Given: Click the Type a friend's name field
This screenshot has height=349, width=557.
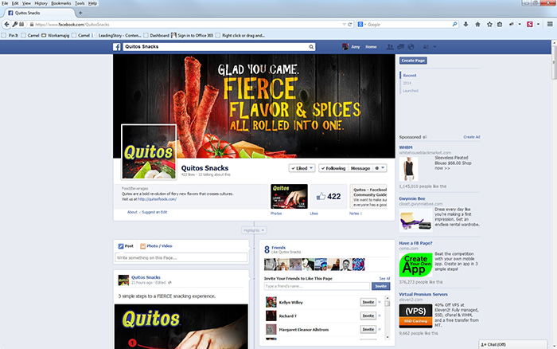Looking at the screenshot, I should (317, 286).
